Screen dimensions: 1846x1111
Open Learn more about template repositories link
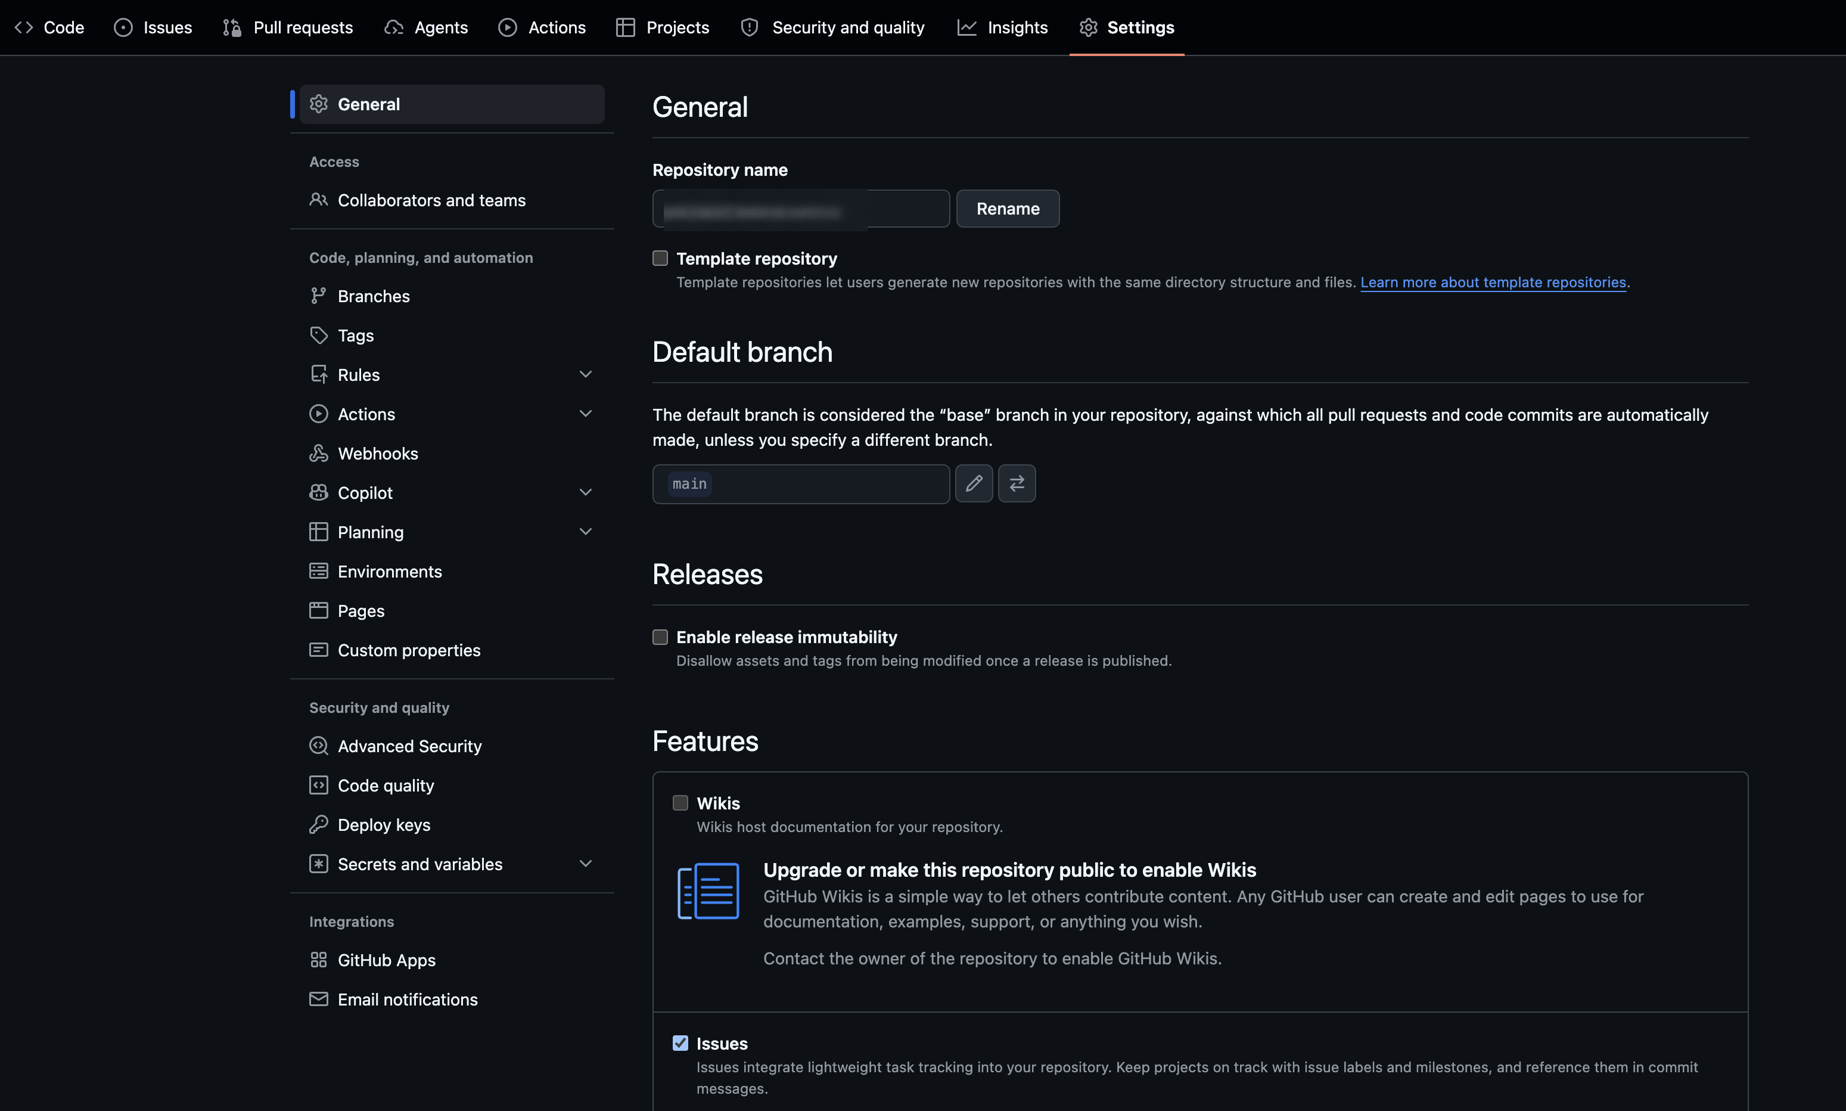(x=1493, y=283)
